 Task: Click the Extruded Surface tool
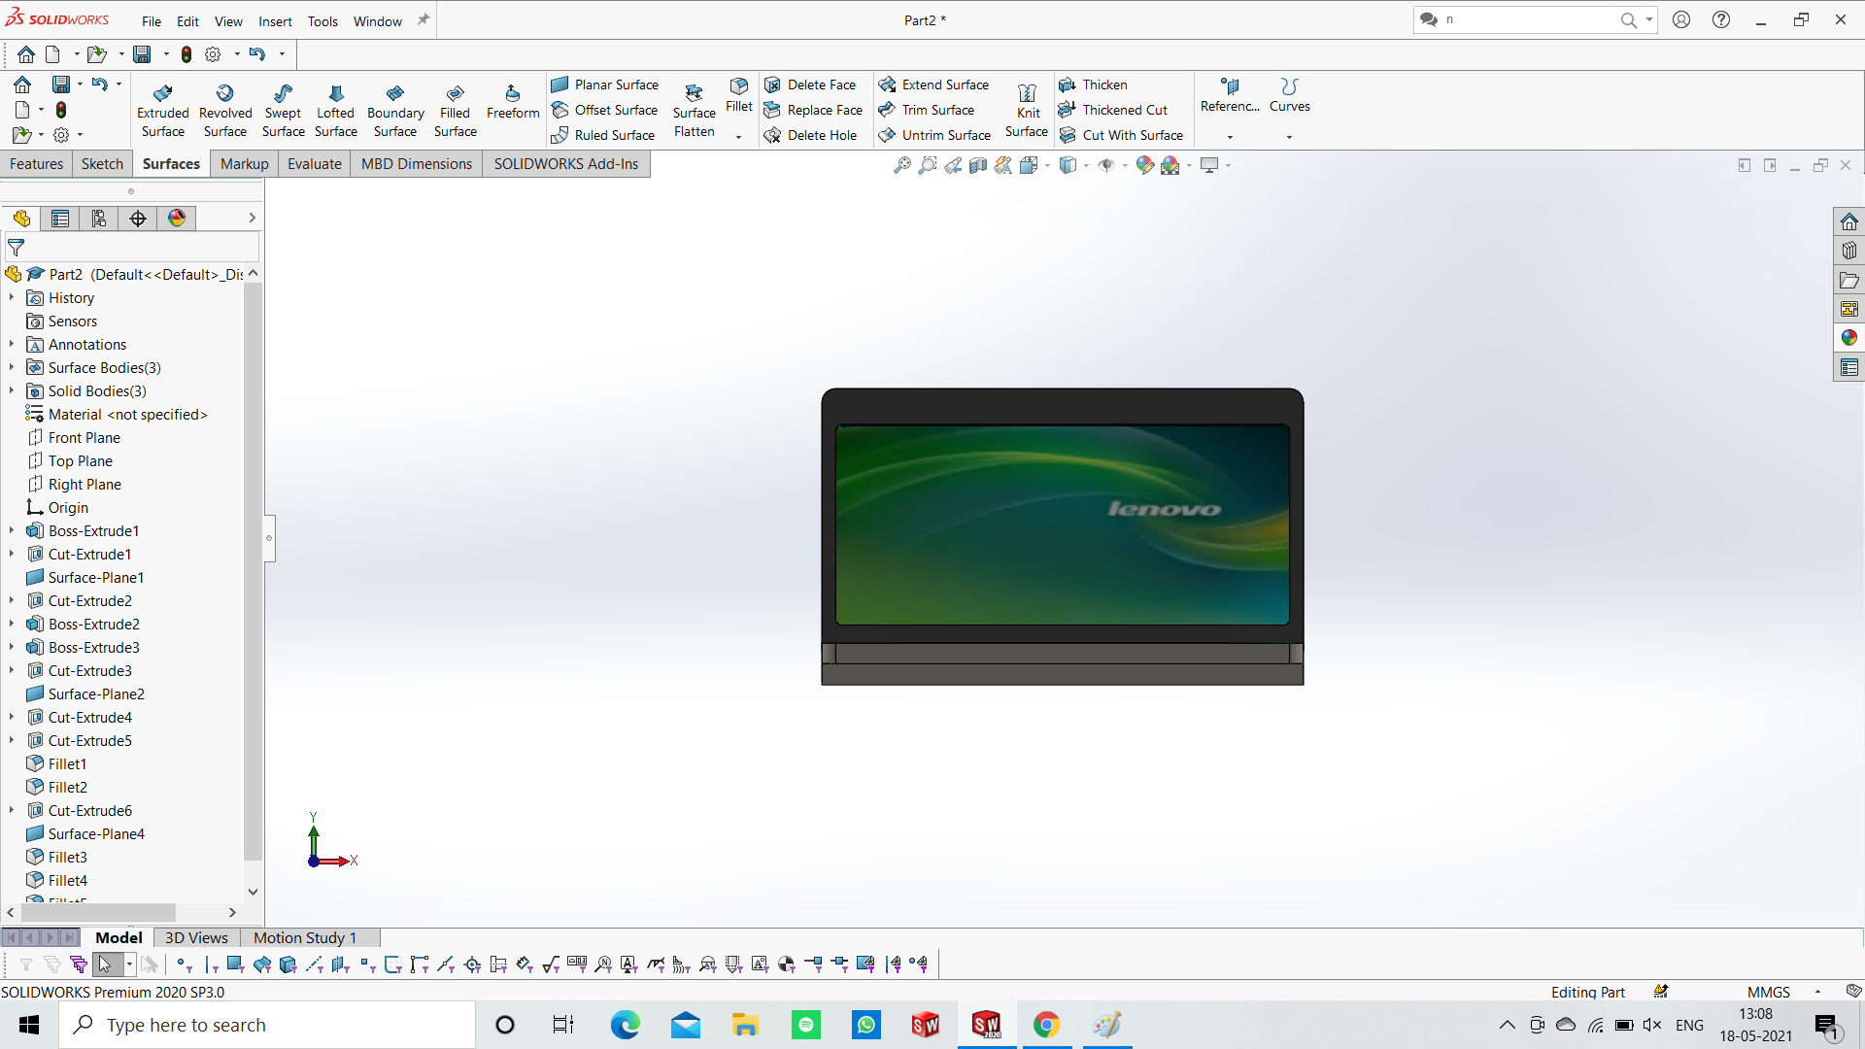160,109
